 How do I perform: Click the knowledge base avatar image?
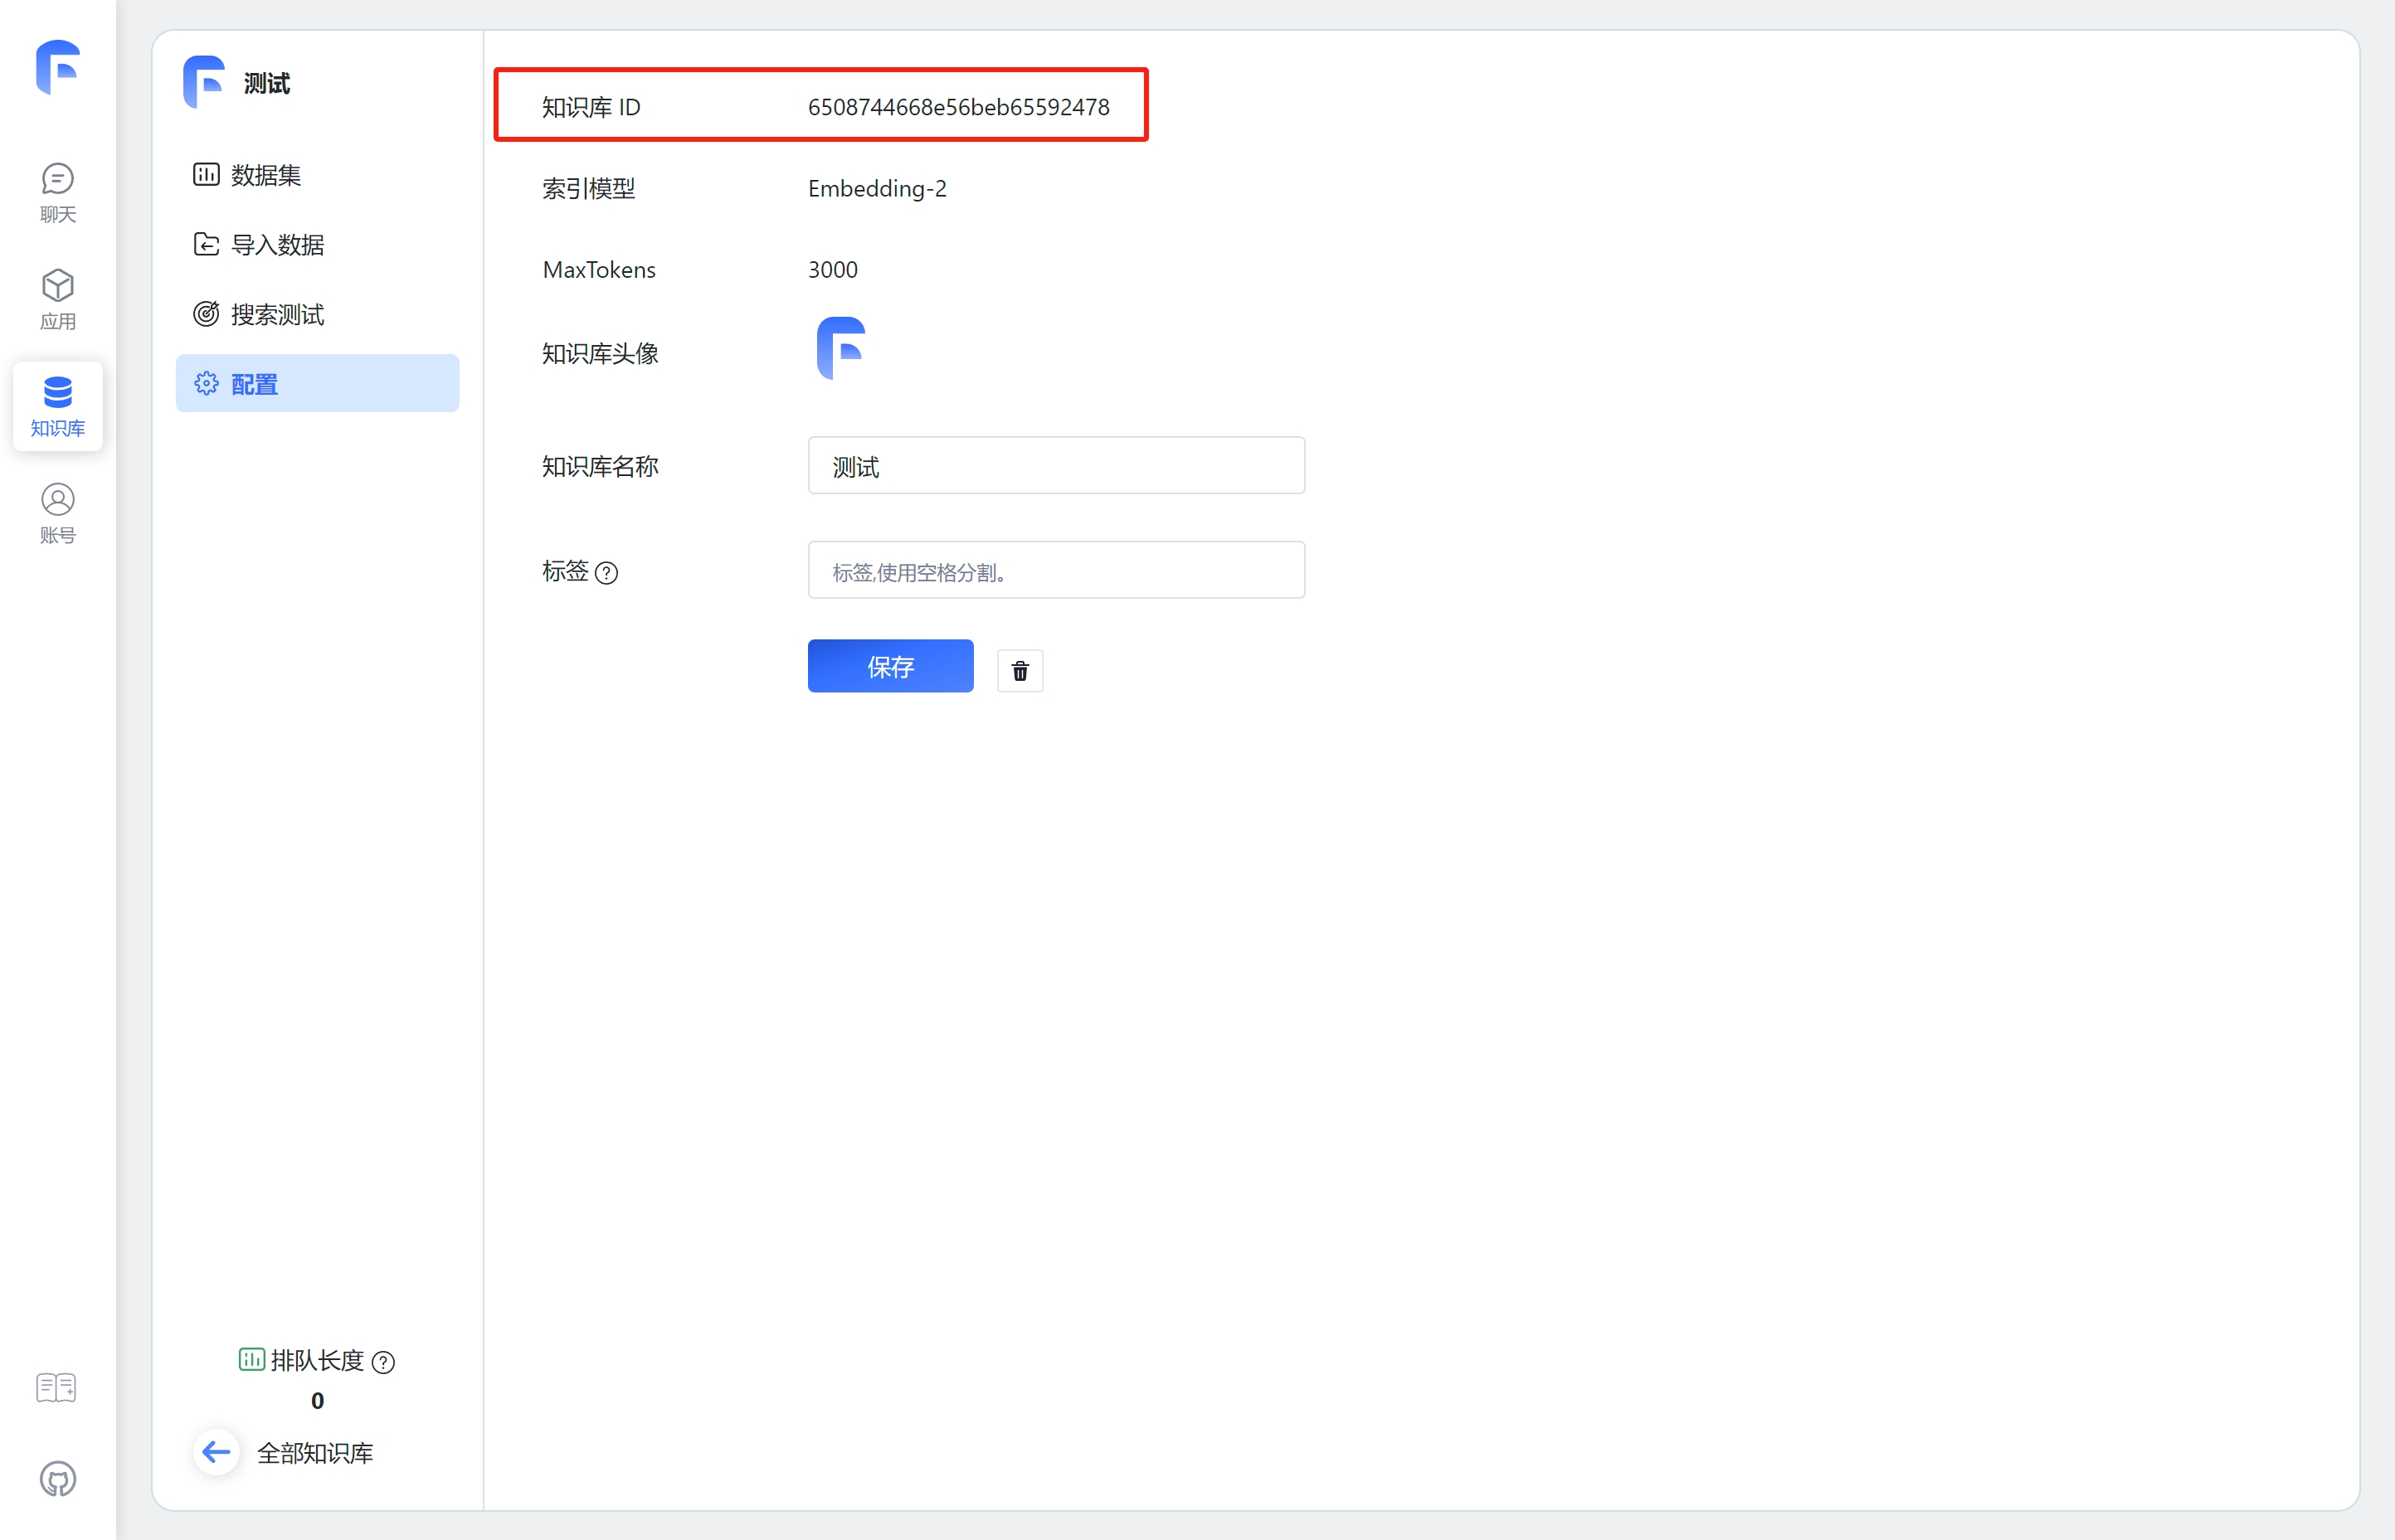[x=840, y=348]
